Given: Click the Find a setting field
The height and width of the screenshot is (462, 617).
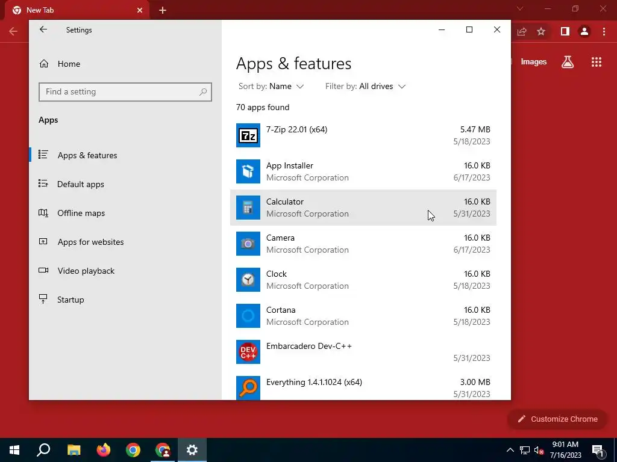Looking at the screenshot, I should click(x=125, y=92).
